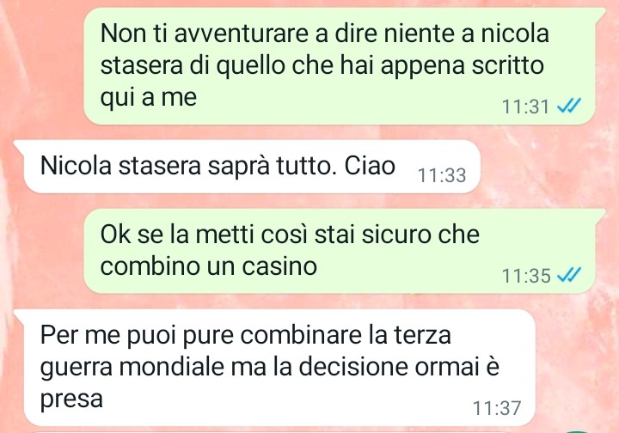Click the line "qui a me" in first message
Screen dimensions: 619x433
point(148,97)
